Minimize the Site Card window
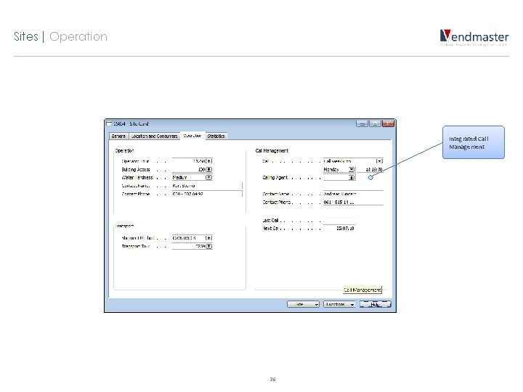This screenshot has height=392, width=523. pos(362,123)
